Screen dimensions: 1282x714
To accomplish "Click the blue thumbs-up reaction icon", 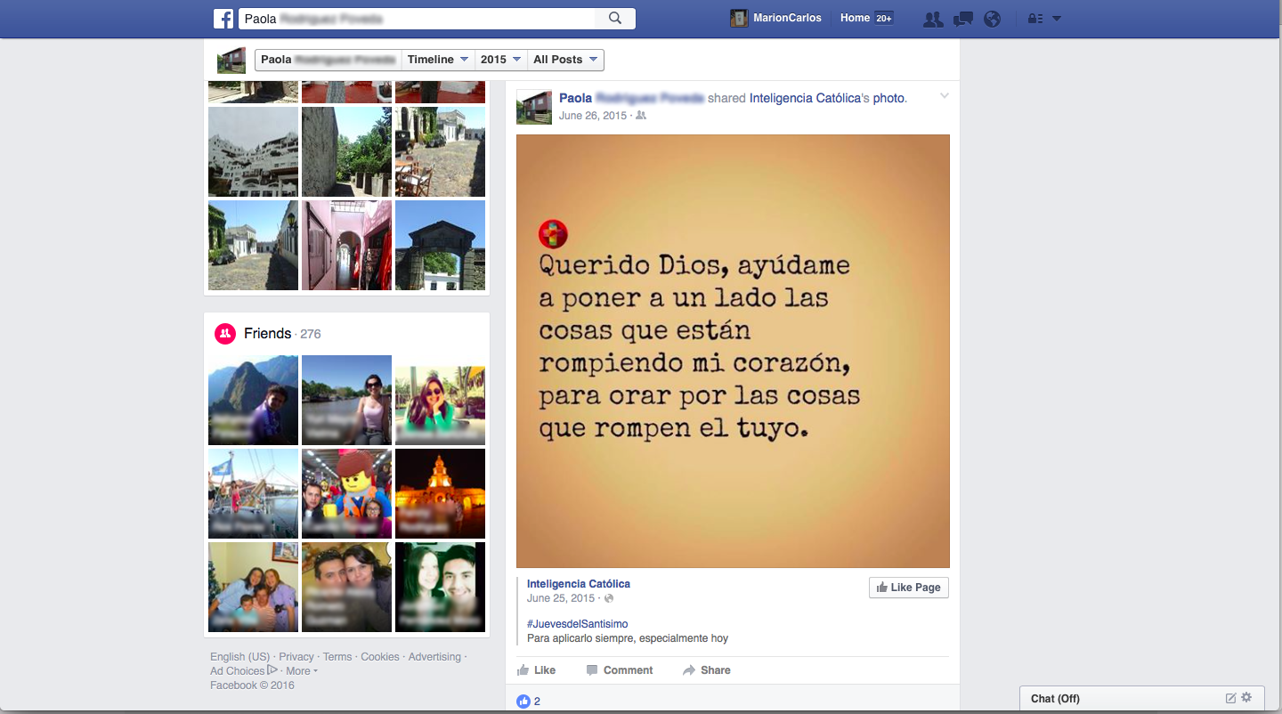I will pos(523,702).
